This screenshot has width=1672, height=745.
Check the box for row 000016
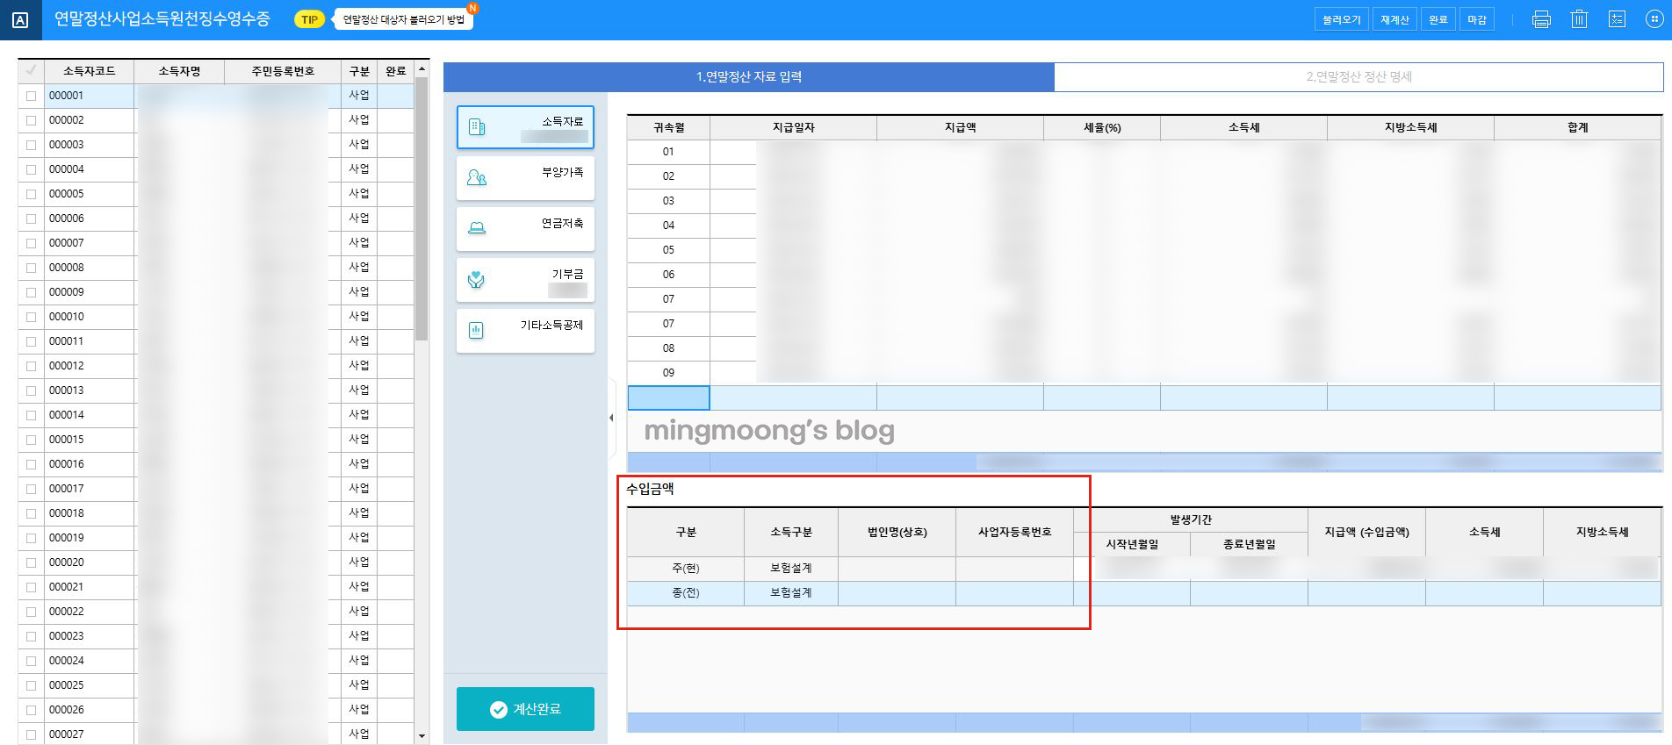point(32,464)
